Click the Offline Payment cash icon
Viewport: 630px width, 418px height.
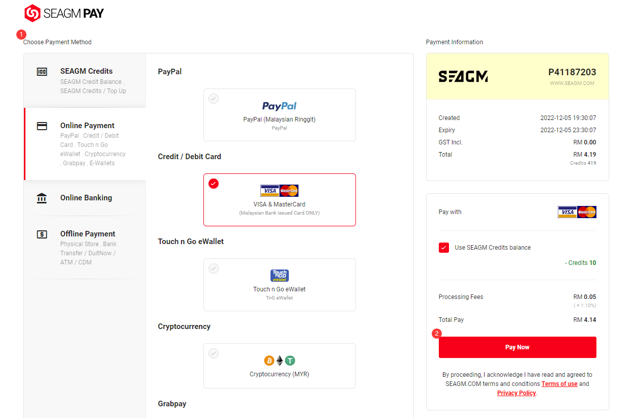42,234
